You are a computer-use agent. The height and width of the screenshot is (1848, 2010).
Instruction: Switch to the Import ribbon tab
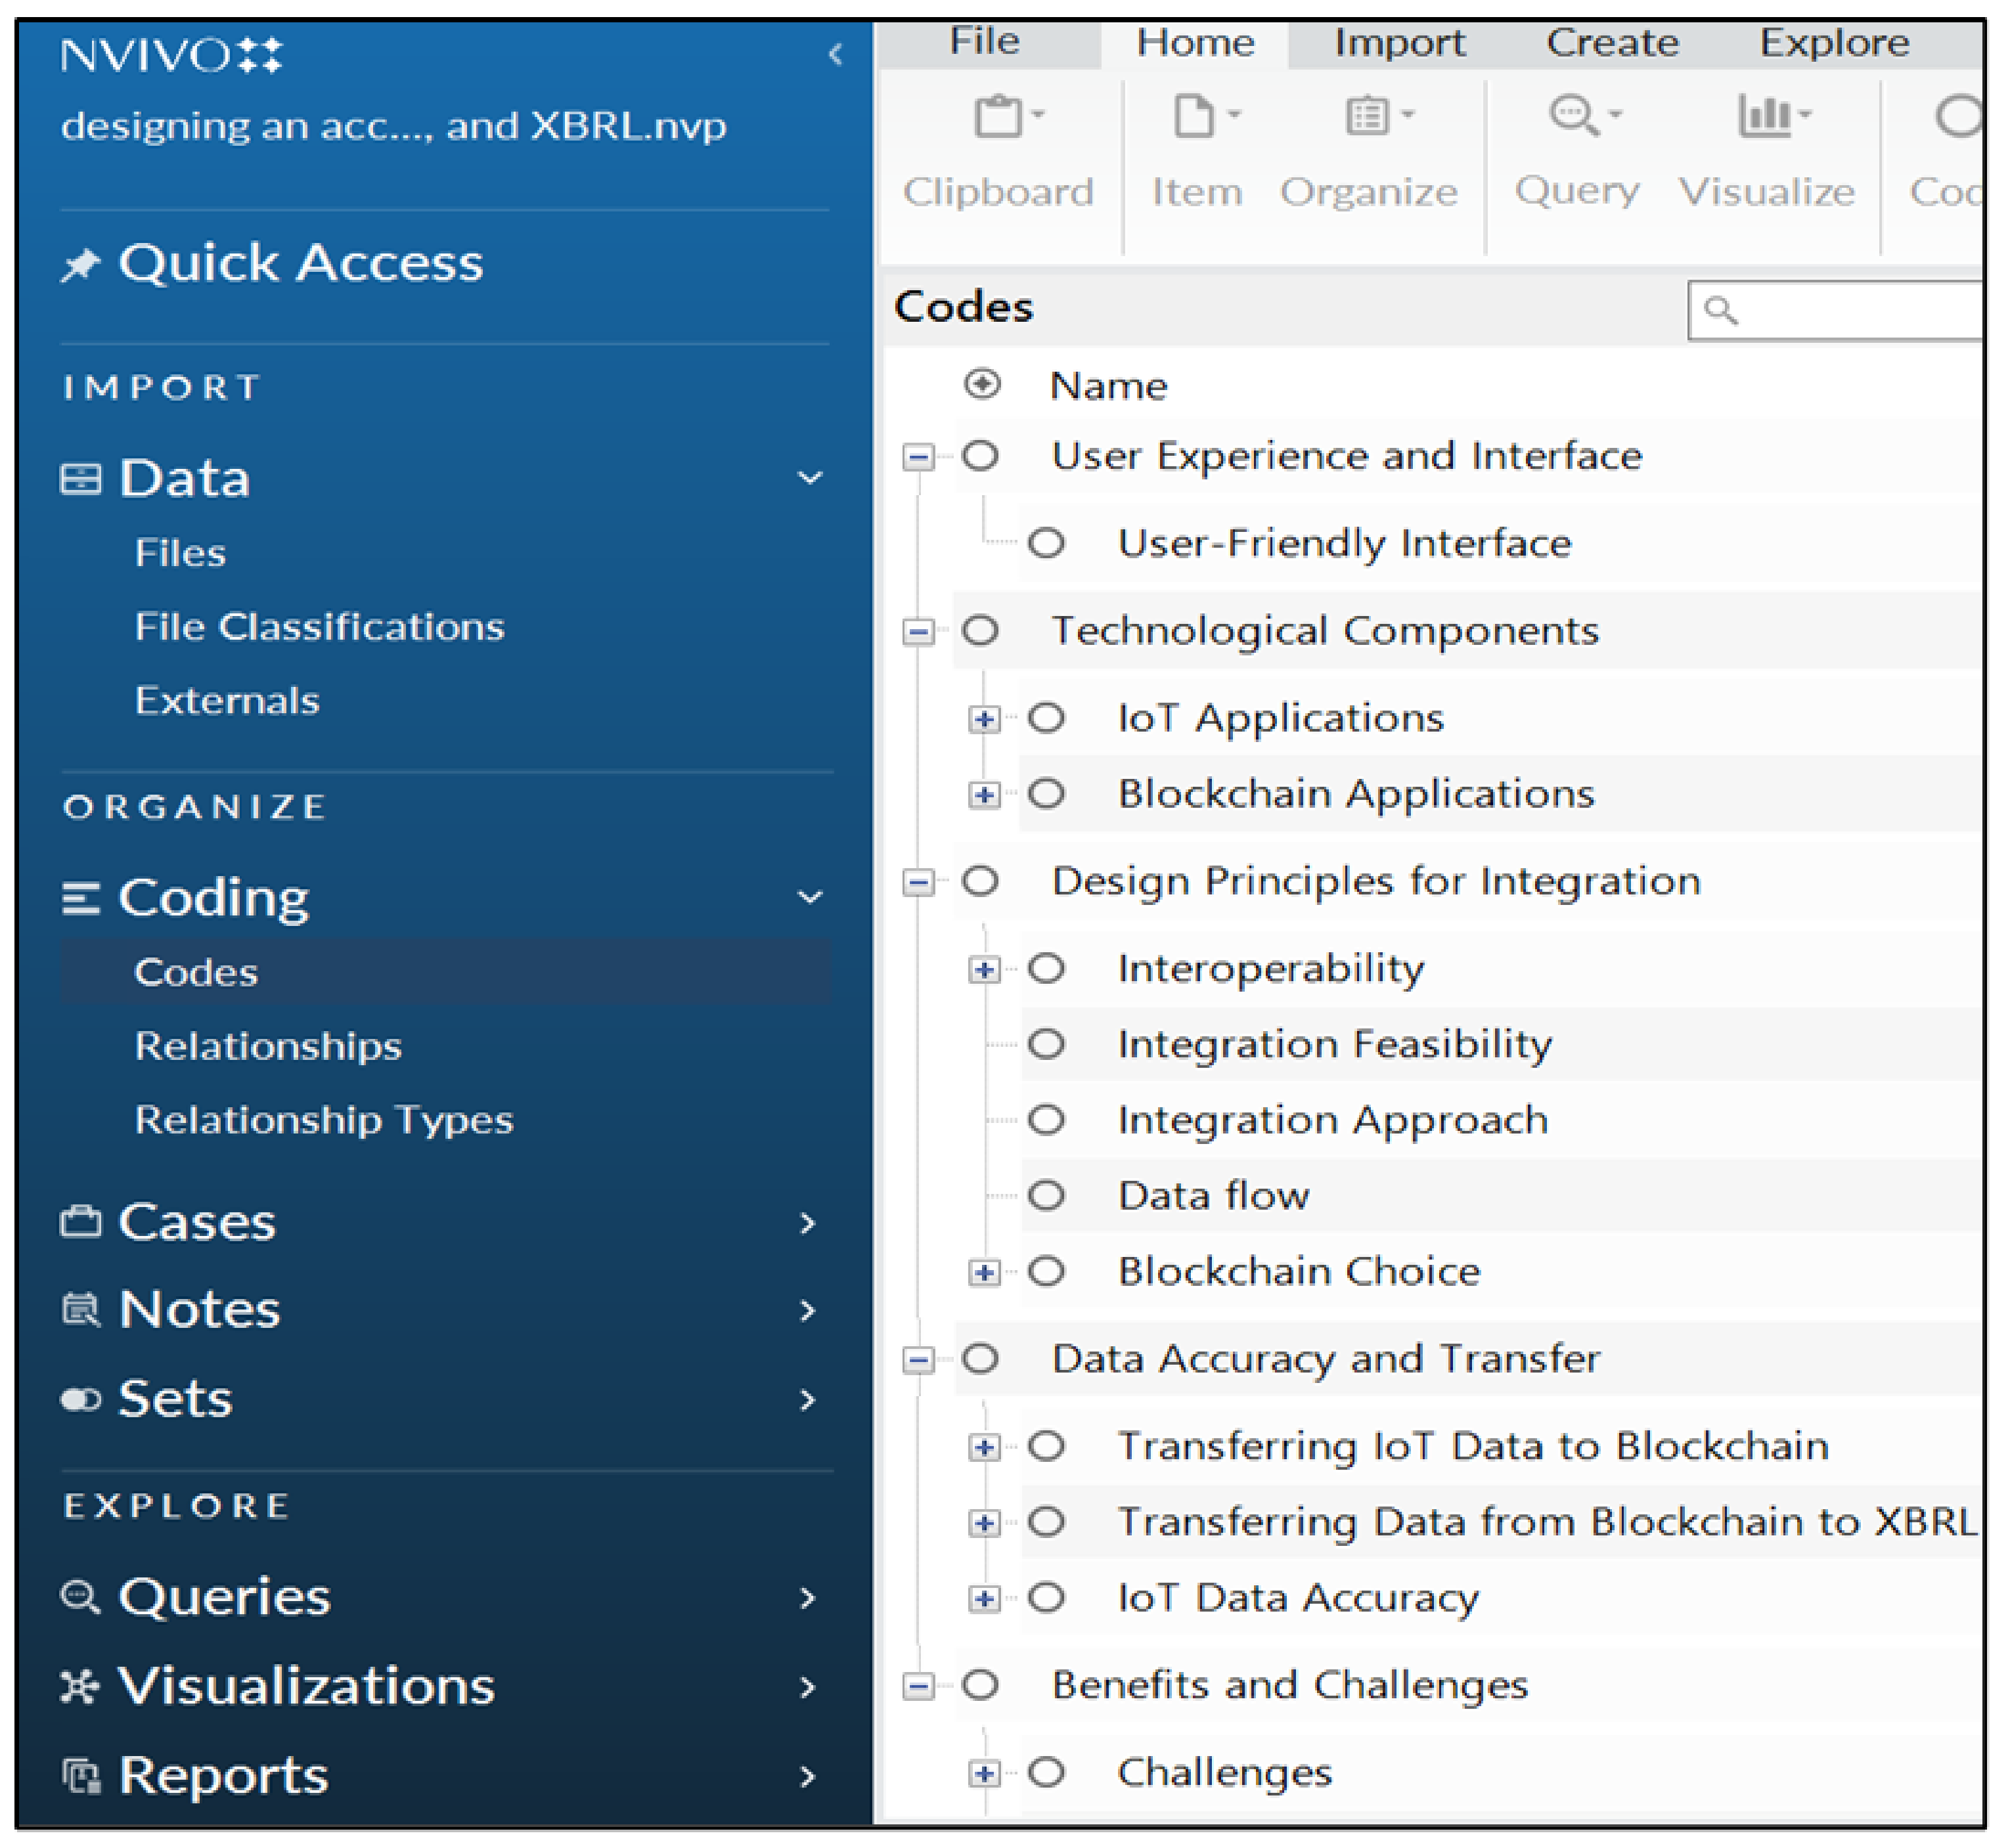tap(1400, 43)
